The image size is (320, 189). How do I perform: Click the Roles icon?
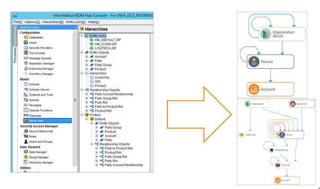tap(26, 136)
